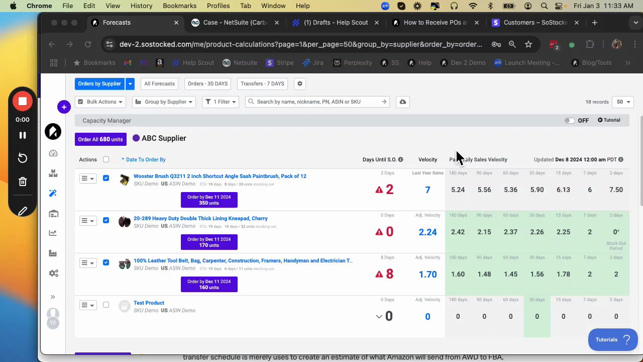Image resolution: width=643 pixels, height=362 pixels.
Task: Switch to the Drafts - Help Scout tab
Action: click(335, 23)
